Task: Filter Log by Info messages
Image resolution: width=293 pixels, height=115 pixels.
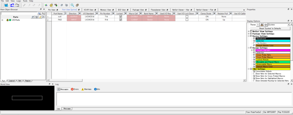Action: pos(97,89)
